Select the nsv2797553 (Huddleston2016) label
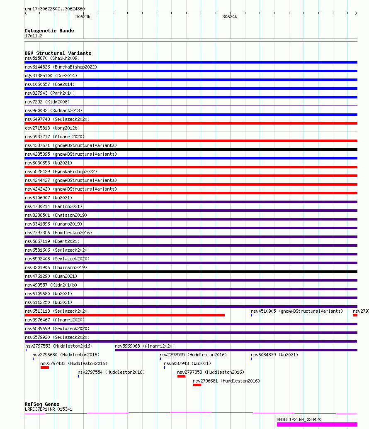Viewport: 369px width, 429px height. point(59,346)
